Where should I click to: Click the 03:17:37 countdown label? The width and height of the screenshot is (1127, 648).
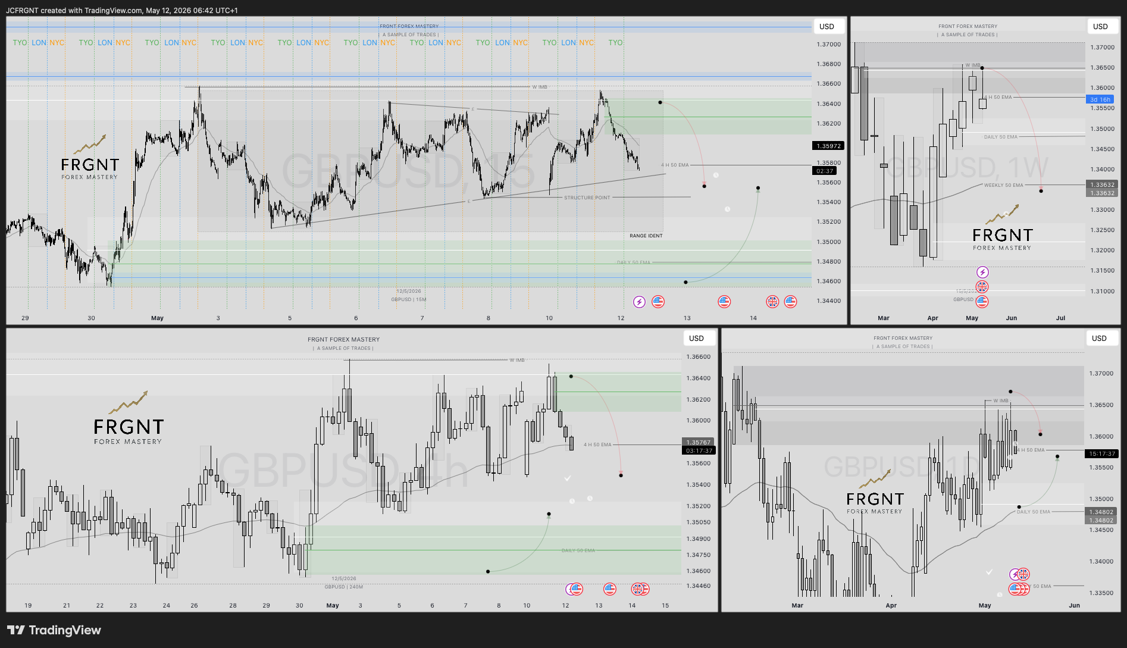tap(699, 450)
